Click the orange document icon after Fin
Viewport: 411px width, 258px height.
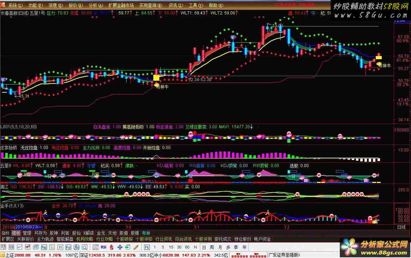click(52, 247)
